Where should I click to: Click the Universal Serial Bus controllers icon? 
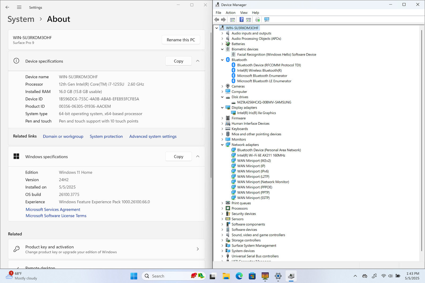[228, 256]
